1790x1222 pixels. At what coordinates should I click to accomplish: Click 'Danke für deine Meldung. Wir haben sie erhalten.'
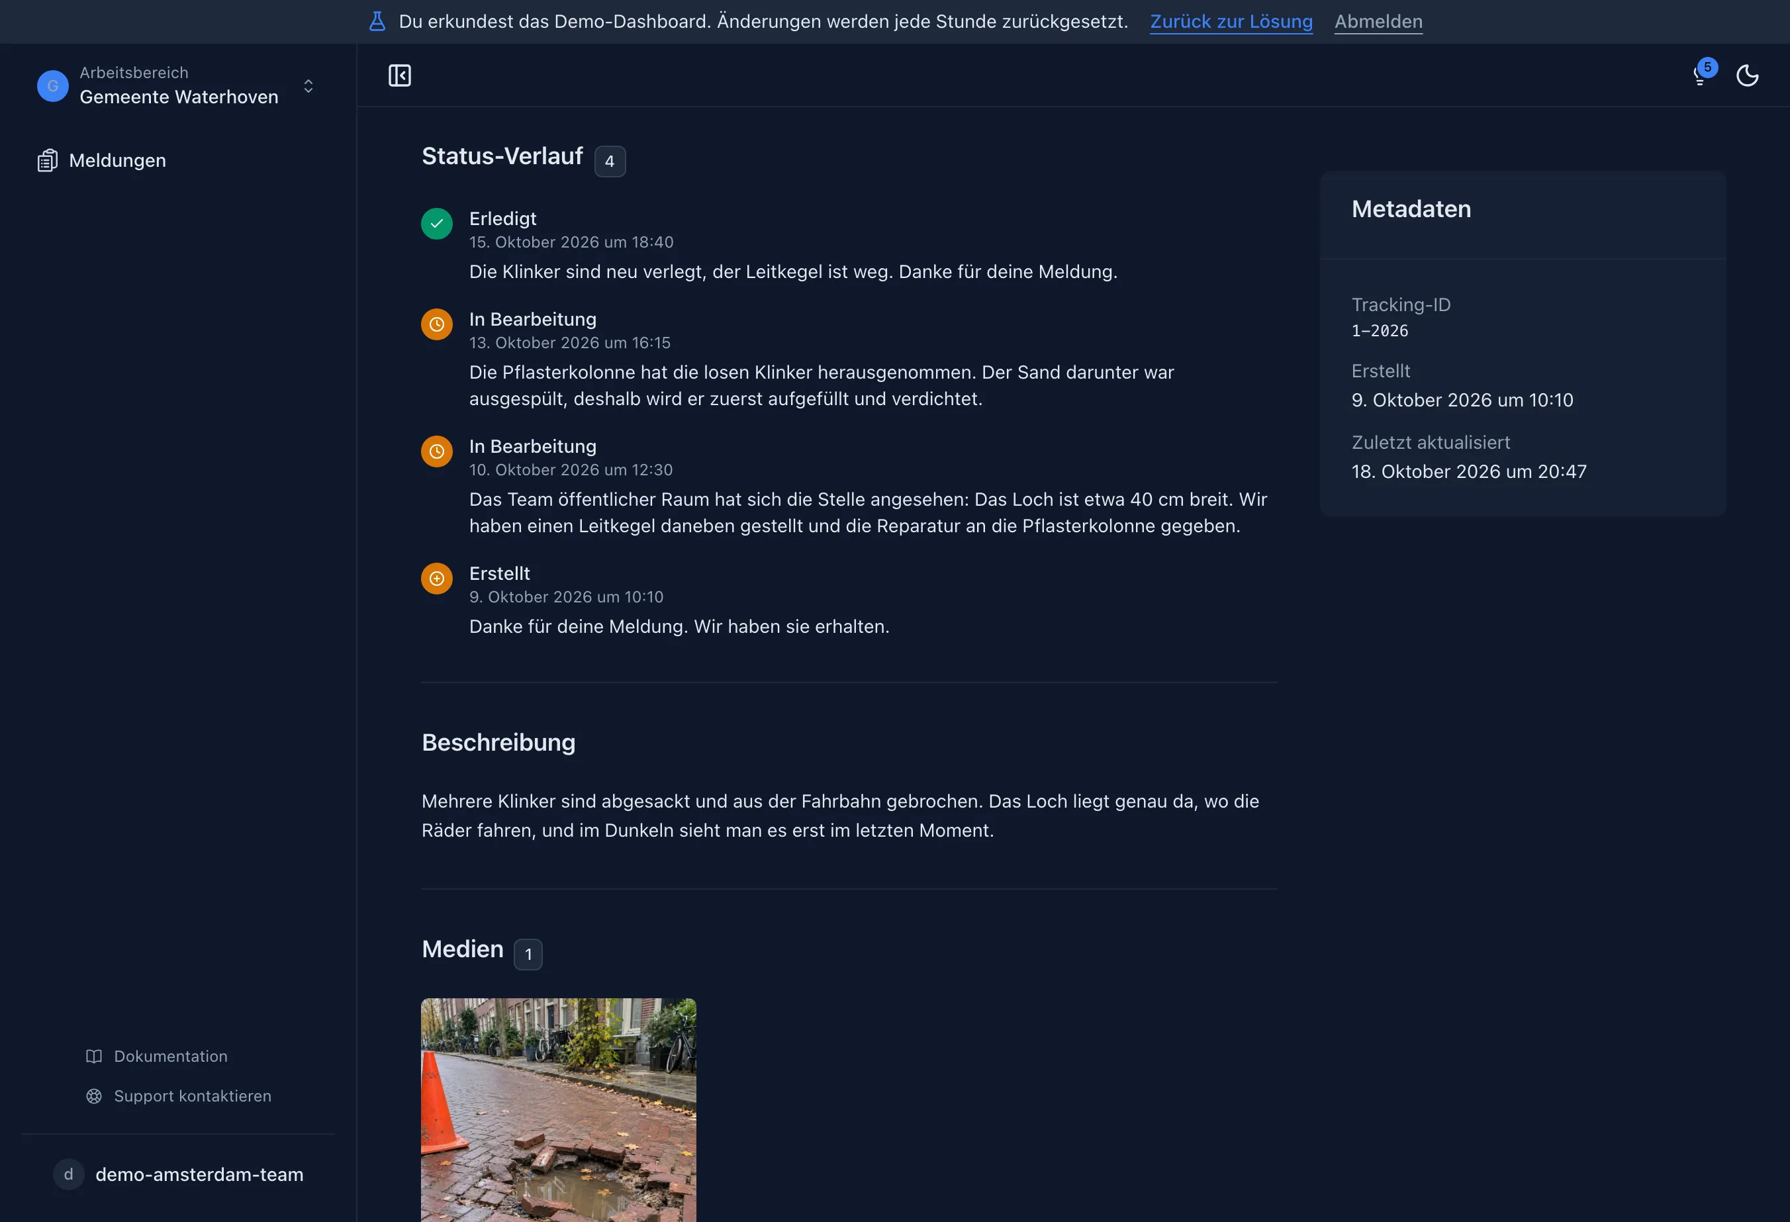tap(679, 627)
